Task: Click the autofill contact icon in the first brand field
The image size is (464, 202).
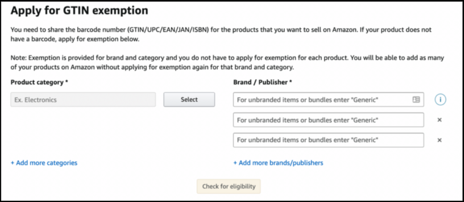Action: 416,100
